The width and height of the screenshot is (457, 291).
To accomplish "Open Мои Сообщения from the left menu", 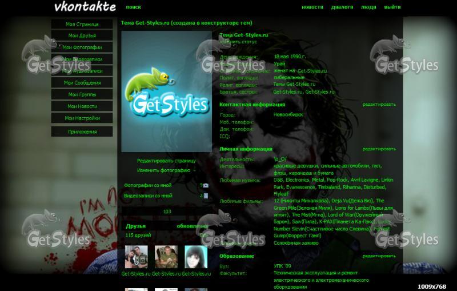I will (x=82, y=83).
